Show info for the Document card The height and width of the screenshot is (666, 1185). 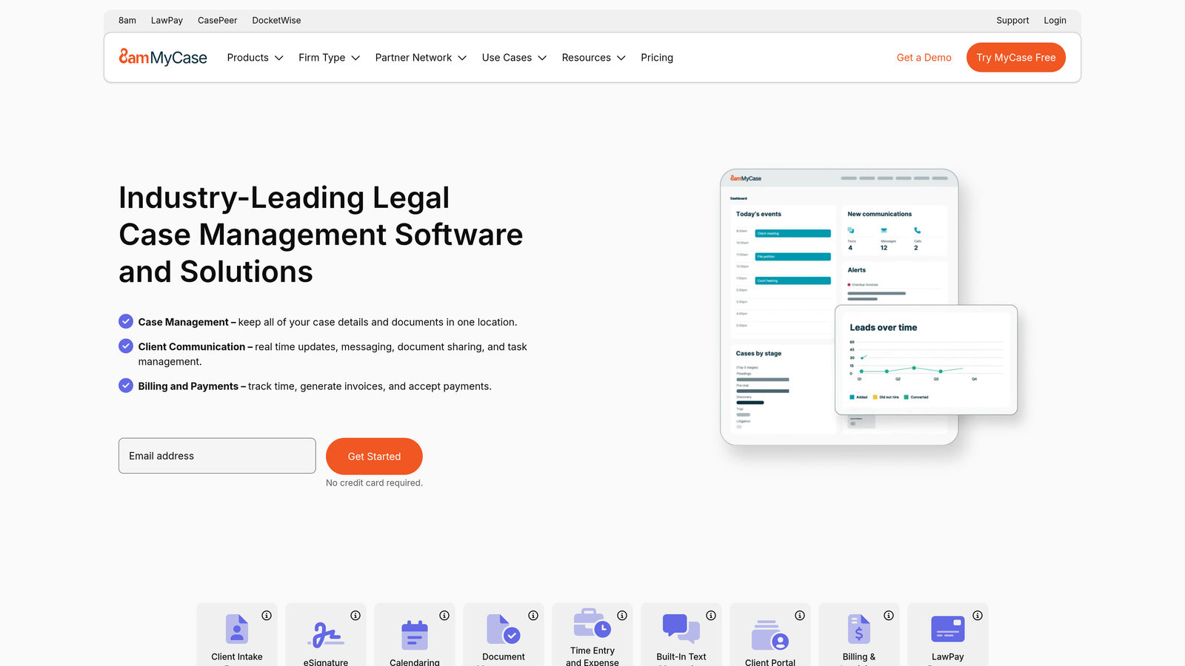point(533,616)
